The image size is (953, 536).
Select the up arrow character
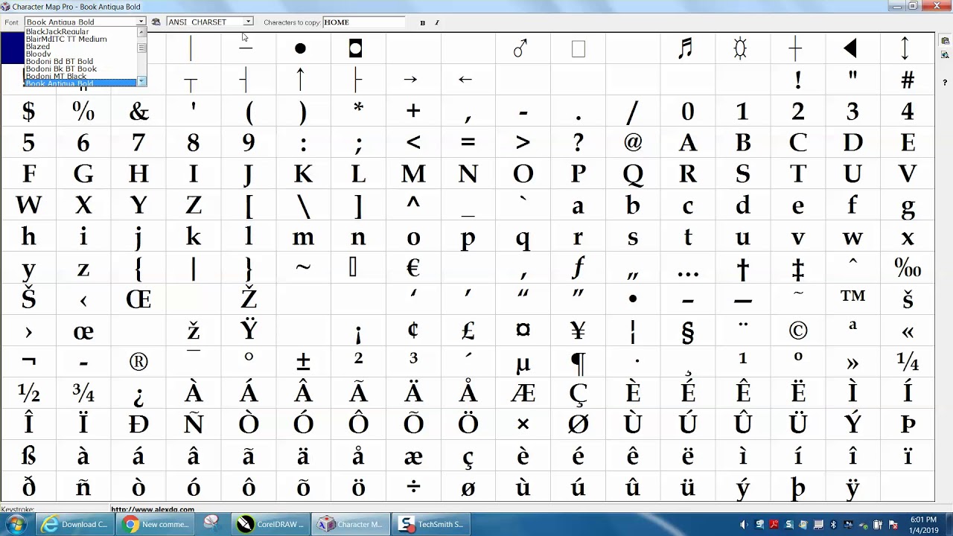click(x=301, y=79)
